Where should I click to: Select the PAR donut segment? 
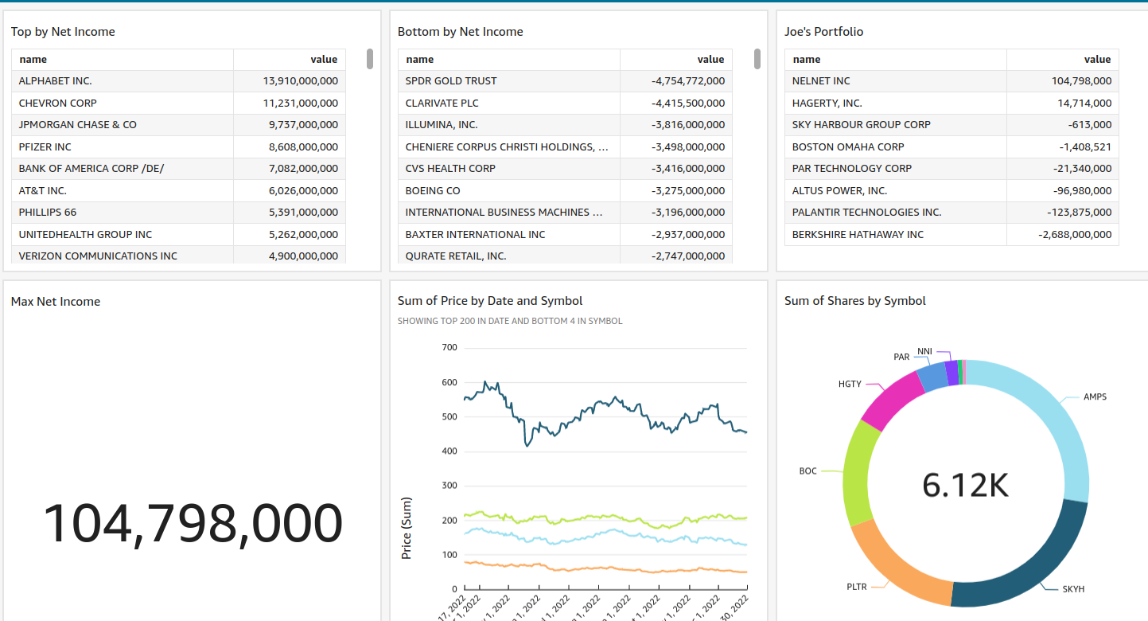[x=932, y=378]
